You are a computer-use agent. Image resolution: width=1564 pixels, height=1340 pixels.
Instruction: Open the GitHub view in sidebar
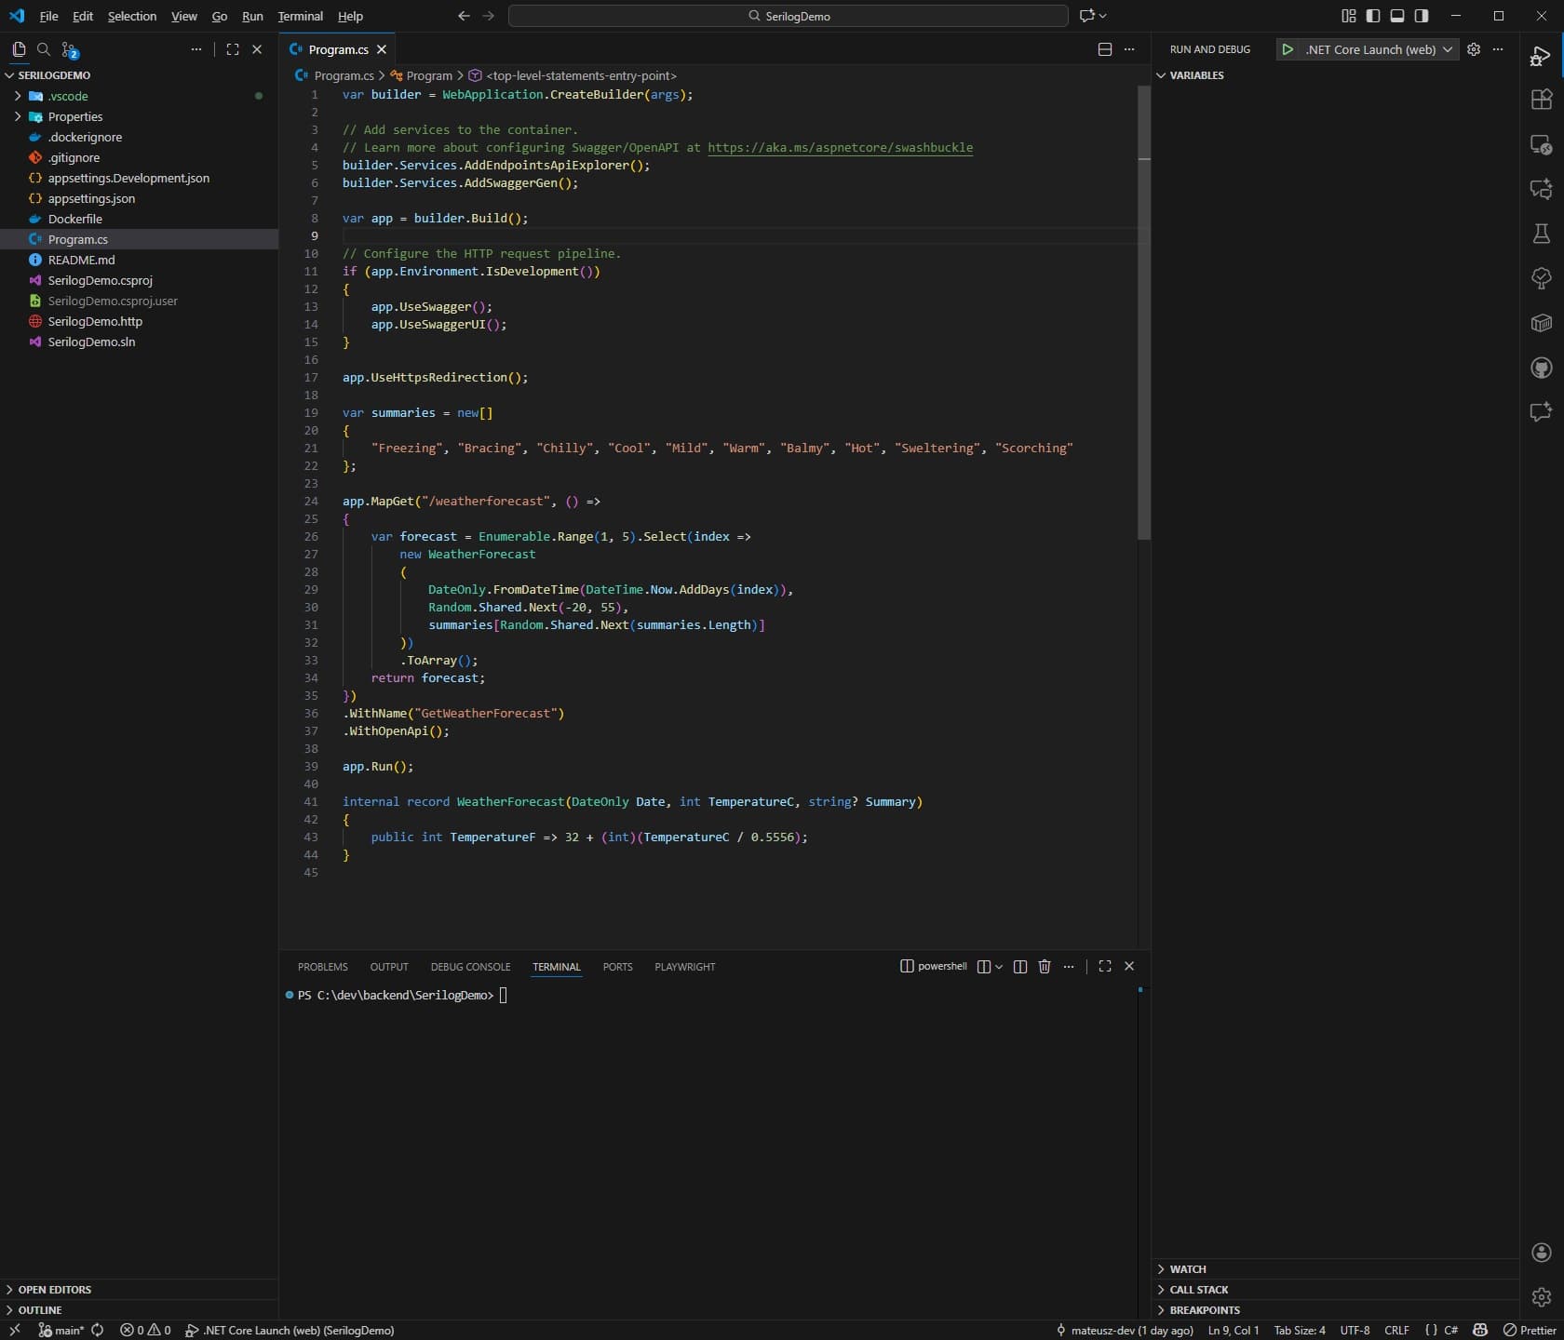(1542, 368)
